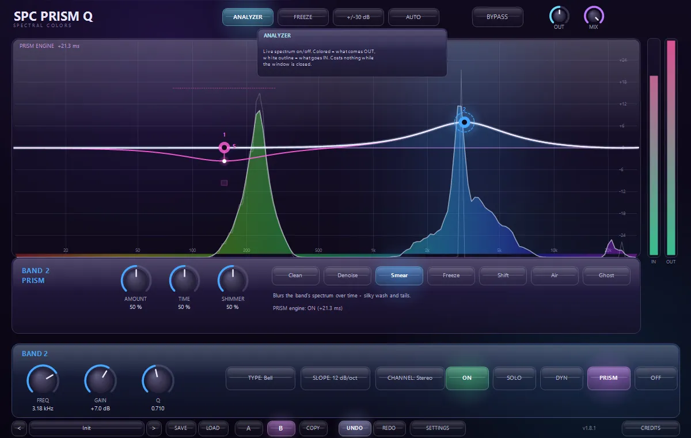Viewport: 691px width, 438px height.
Task: Open the +/-30 dB range selector
Action: coord(358,17)
